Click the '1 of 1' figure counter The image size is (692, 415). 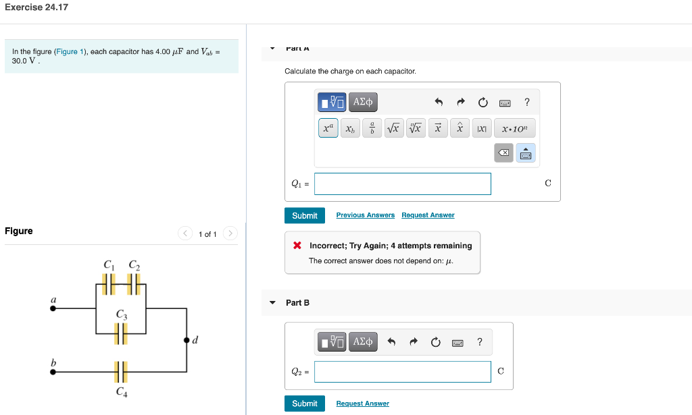click(x=207, y=234)
